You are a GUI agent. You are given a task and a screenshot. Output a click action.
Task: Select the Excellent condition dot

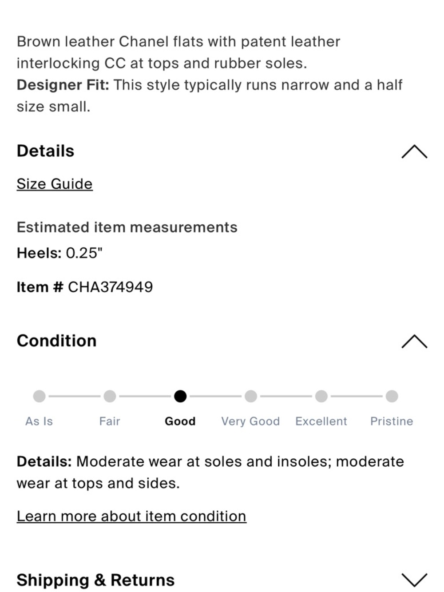pyautogui.click(x=321, y=396)
